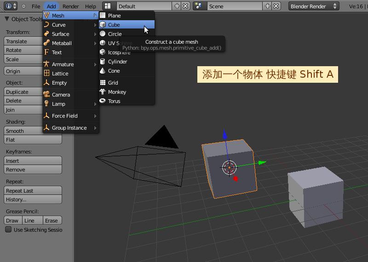The image size is (368, 262).
Task: Expand the Metaball submenu
Action: pyautogui.click(x=71, y=43)
